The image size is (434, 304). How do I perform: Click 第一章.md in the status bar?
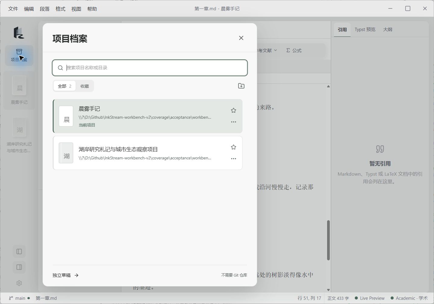pos(46,298)
